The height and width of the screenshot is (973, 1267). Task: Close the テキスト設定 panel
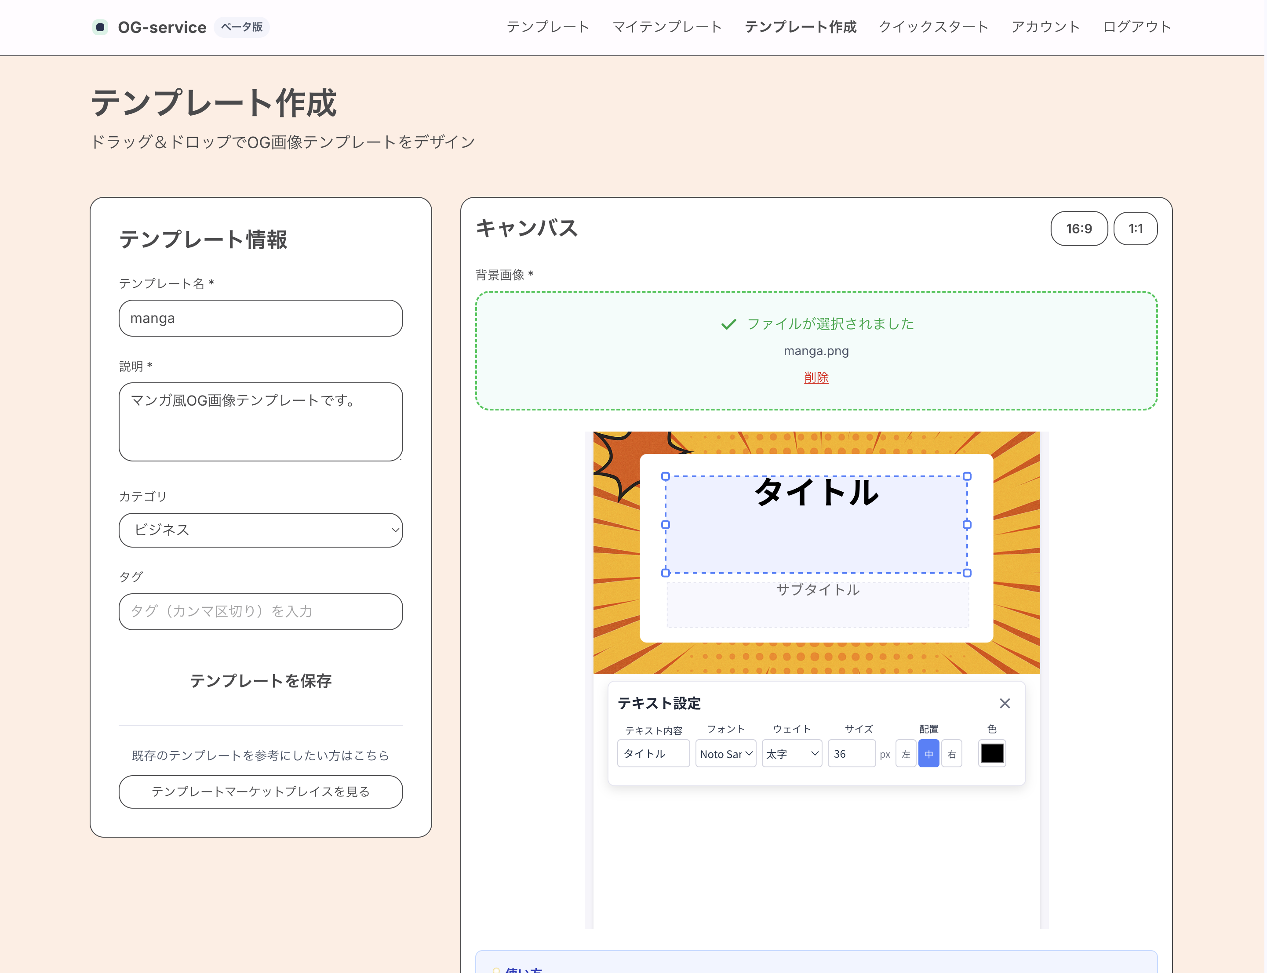tap(1005, 703)
